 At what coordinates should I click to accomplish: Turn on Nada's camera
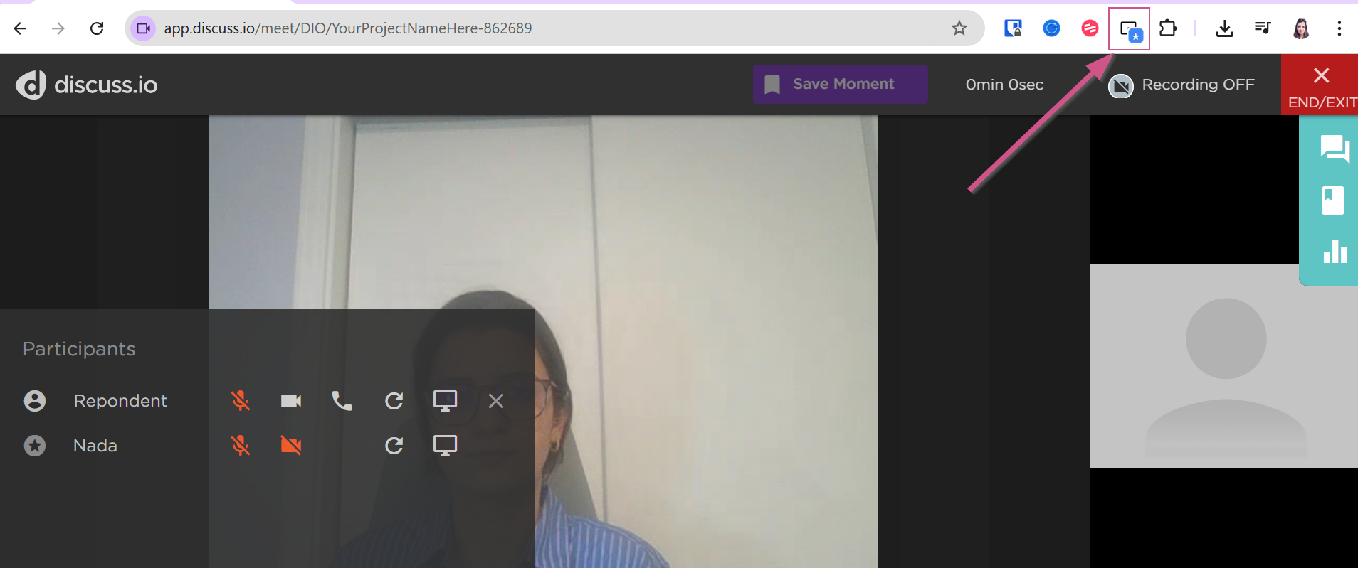tap(291, 446)
